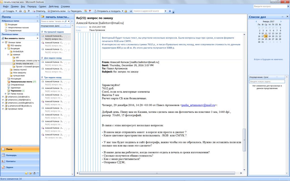This screenshot has height=181, width=290.
Task: Click Forward button
Action: pos(74,11)
